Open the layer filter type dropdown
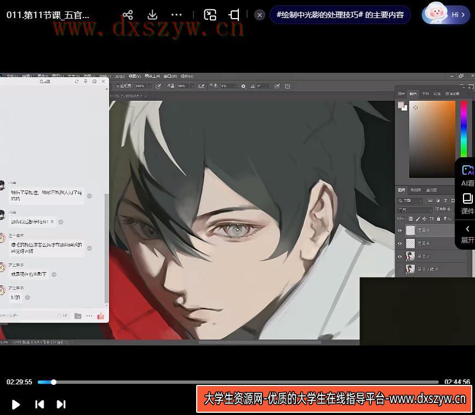475x415 pixels. pos(411,200)
